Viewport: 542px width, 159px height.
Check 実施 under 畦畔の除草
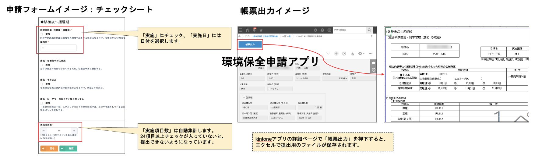click(x=42, y=34)
